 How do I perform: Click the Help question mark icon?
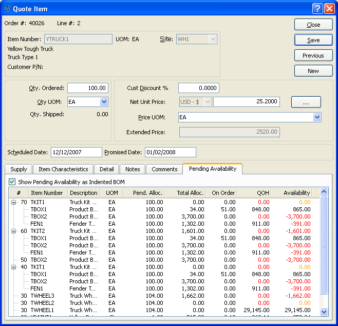coord(317,8)
